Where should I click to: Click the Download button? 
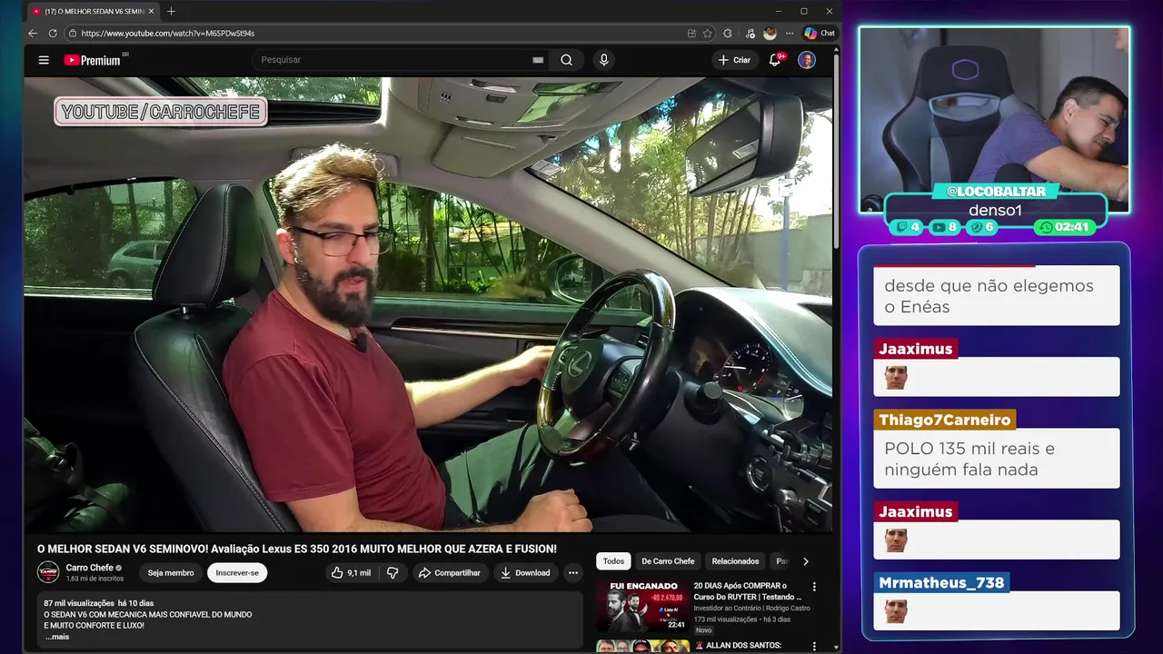point(526,573)
